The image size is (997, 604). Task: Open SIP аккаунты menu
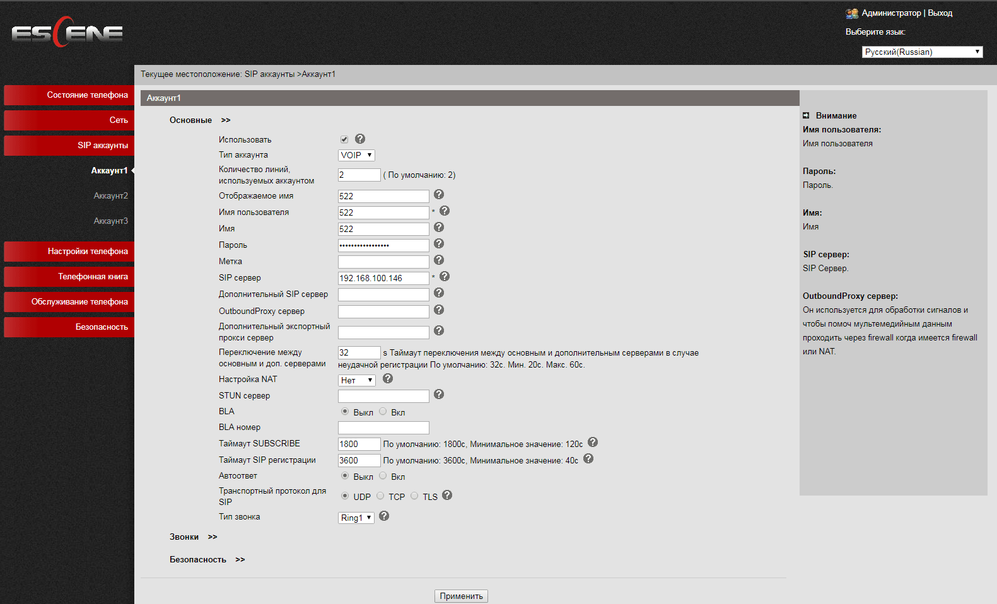(x=69, y=146)
